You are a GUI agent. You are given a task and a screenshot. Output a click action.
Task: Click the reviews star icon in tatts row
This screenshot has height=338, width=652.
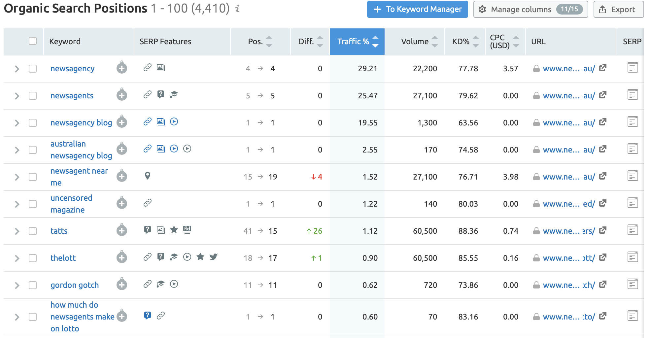point(174,230)
